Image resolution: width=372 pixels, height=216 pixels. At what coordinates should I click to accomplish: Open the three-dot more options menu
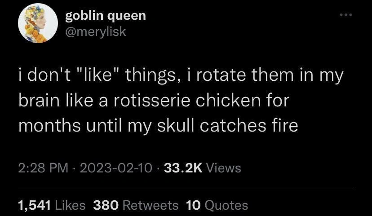[x=346, y=16]
